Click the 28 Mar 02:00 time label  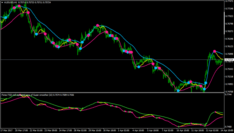(80, 130)
